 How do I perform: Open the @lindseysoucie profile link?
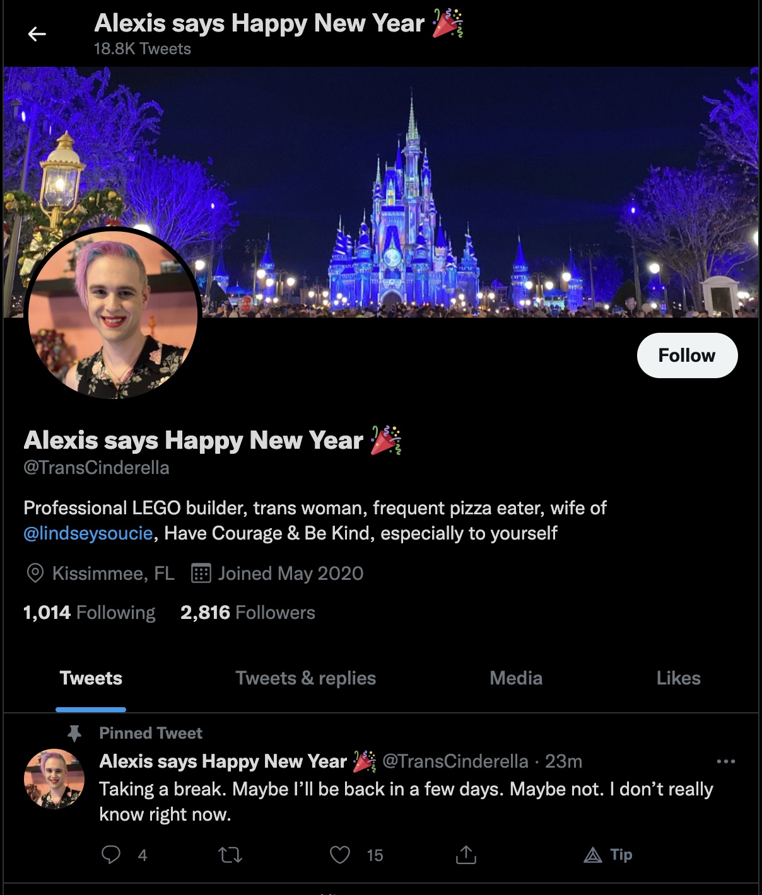[x=88, y=533]
